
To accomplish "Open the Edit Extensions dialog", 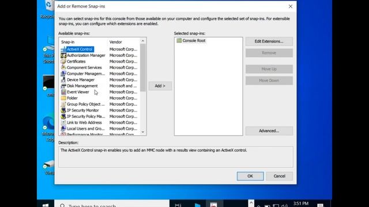I will (x=269, y=41).
